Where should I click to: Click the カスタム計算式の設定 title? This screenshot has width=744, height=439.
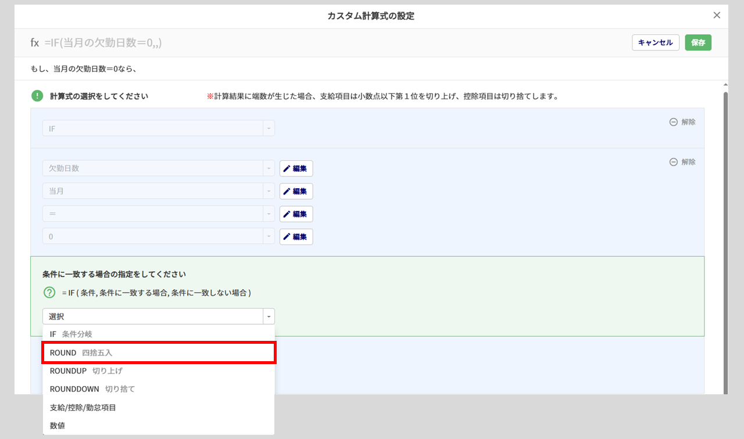371,16
